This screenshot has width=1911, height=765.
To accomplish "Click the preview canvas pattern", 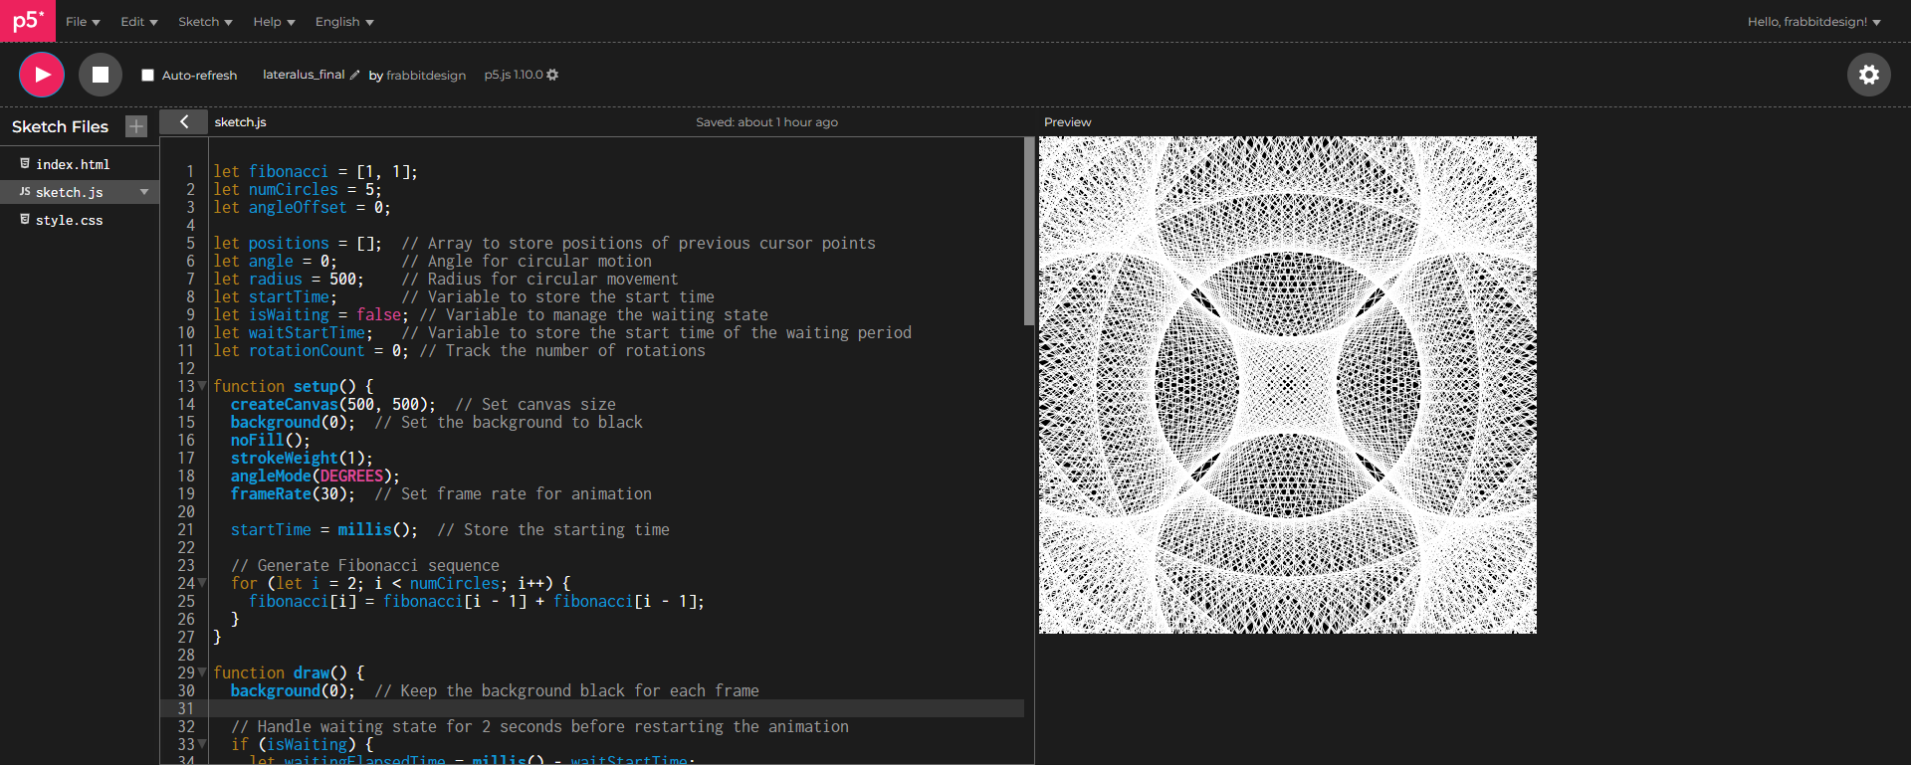I will [1288, 385].
